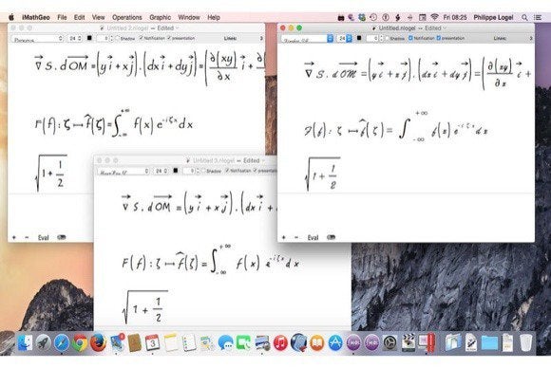Click the Eval button in the front window
This screenshot has height=368, width=551.
313,237
